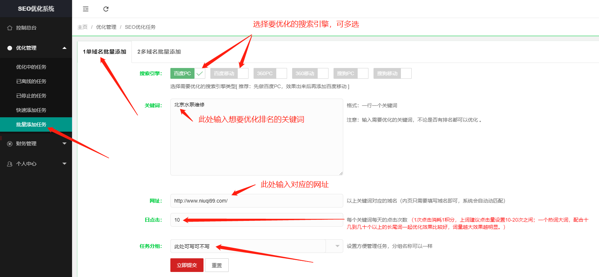Collapse the 优化管理 menu arrow

(64, 48)
